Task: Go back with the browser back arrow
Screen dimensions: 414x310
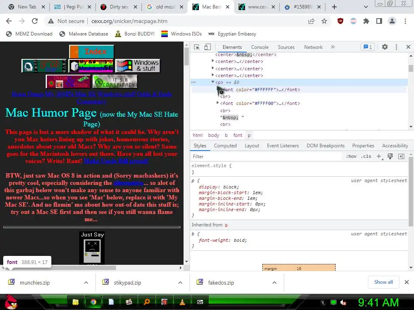Action: point(9,21)
